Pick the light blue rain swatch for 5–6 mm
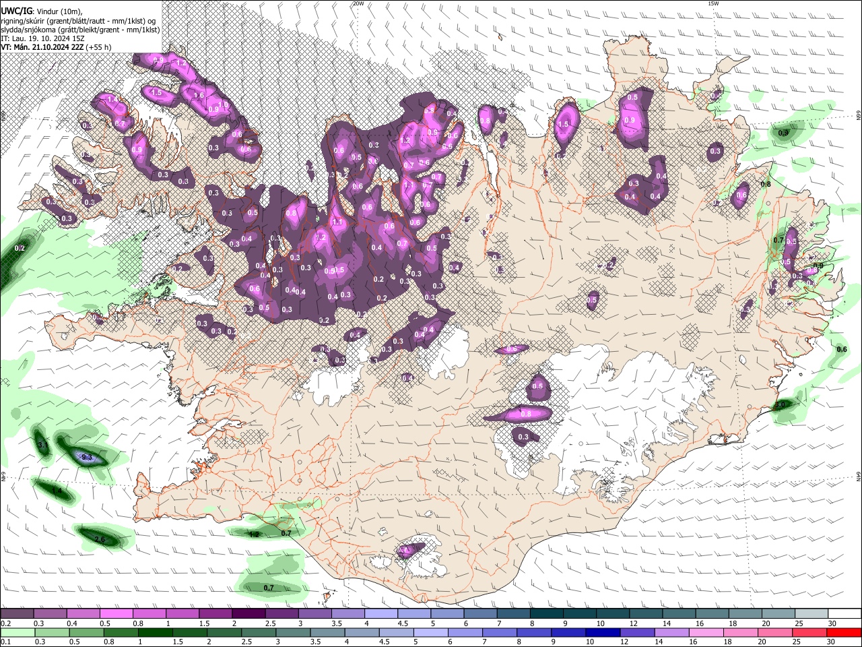This screenshot has width=862, height=647. pos(431,632)
